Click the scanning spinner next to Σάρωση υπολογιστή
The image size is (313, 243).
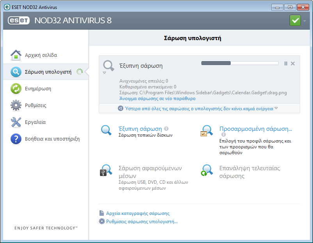coord(80,72)
